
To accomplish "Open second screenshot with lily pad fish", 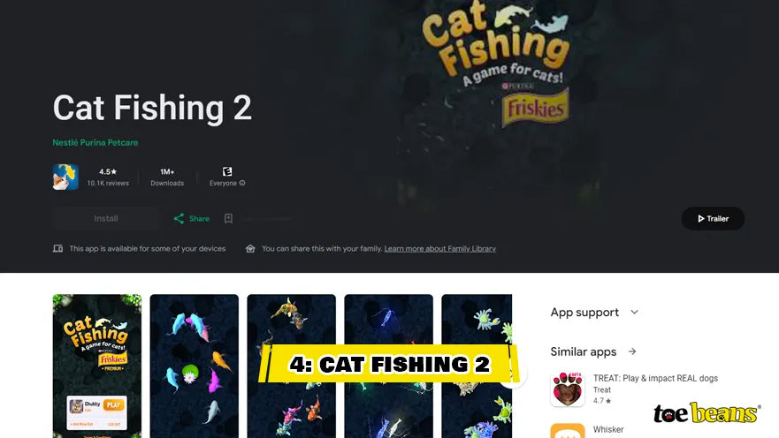I will (195, 366).
